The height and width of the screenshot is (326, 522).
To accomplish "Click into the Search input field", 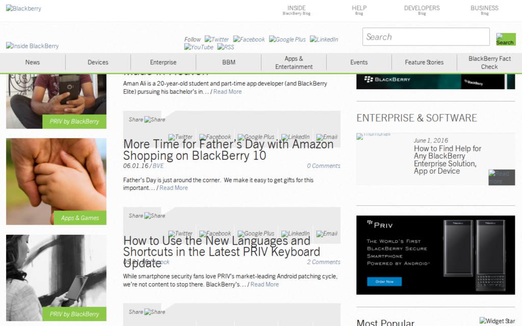I will (x=426, y=37).
